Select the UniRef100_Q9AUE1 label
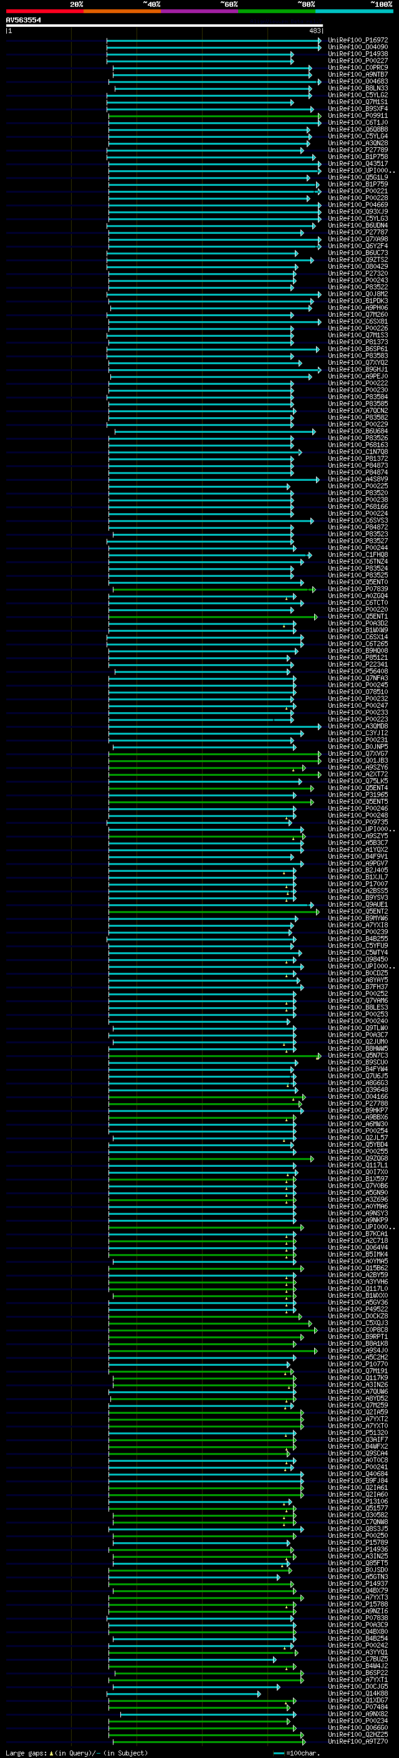The height and width of the screenshot is (1758, 399). [x=357, y=904]
